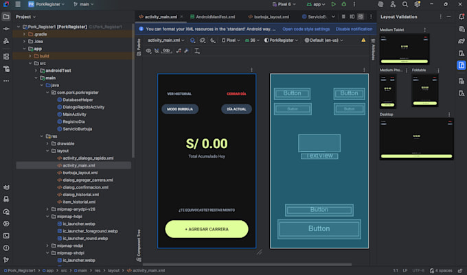Click the 0dp default margins field
The image size is (467, 275).
coord(166,51)
